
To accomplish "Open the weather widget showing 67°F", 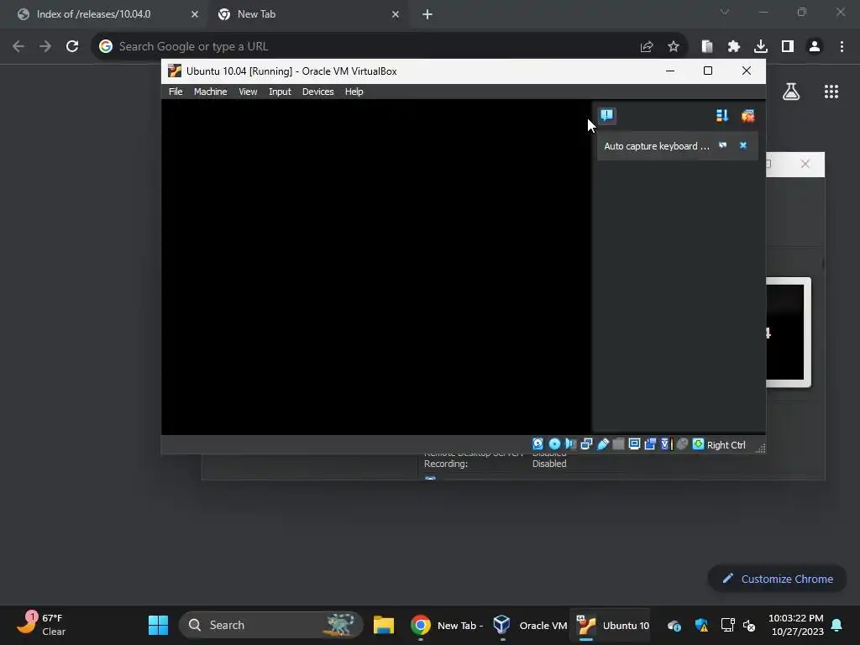I will point(41,624).
